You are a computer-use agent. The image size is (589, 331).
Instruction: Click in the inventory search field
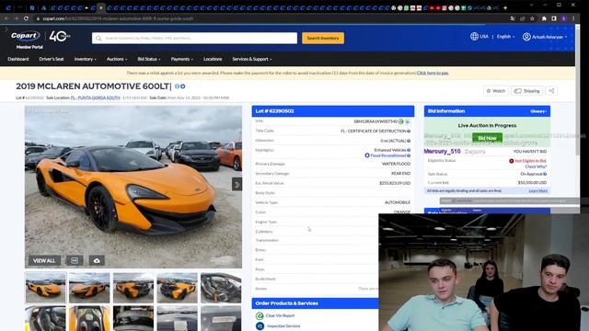tap(194, 38)
